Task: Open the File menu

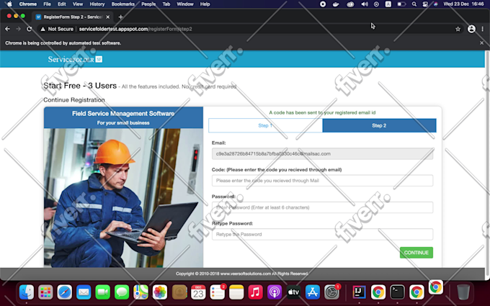Action: [x=47, y=4]
